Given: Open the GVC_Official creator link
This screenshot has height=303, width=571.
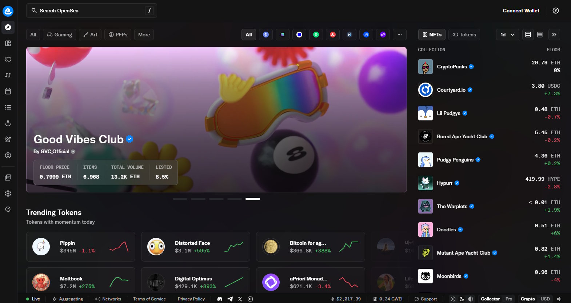Looking at the screenshot, I should [x=55, y=151].
